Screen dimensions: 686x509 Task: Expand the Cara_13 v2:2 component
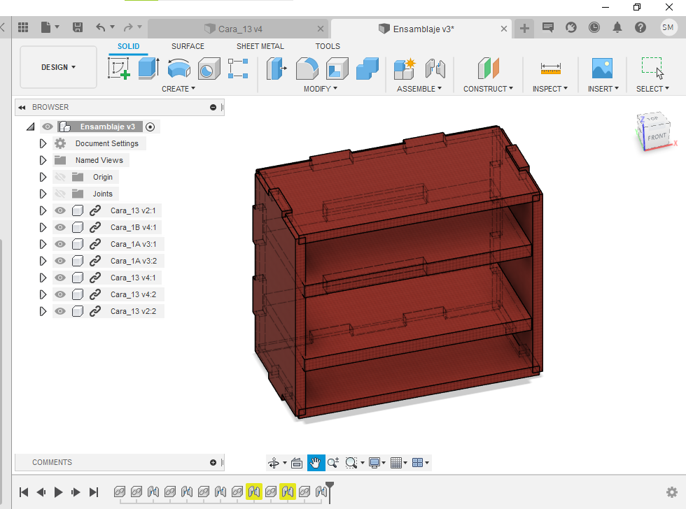pyautogui.click(x=43, y=311)
